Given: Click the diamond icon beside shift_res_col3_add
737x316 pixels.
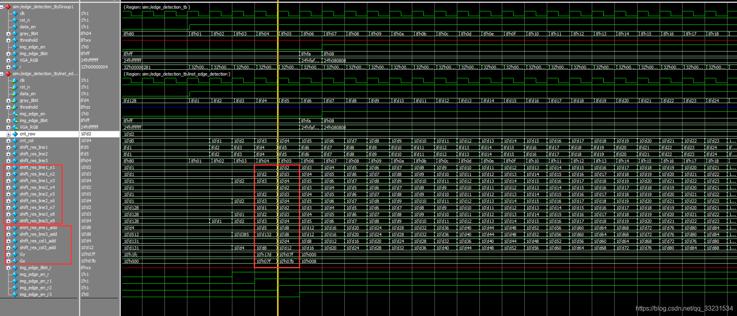Looking at the screenshot, I should pyautogui.click(x=15, y=248).
